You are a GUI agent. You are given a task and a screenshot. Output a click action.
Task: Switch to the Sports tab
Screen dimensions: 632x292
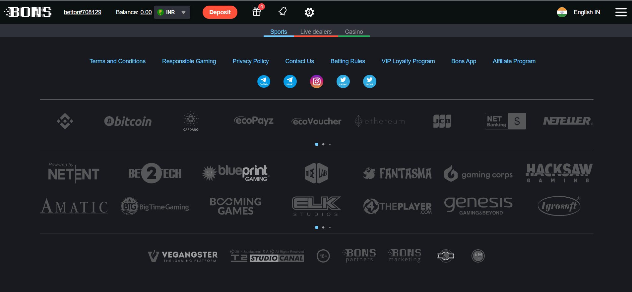[279, 32]
